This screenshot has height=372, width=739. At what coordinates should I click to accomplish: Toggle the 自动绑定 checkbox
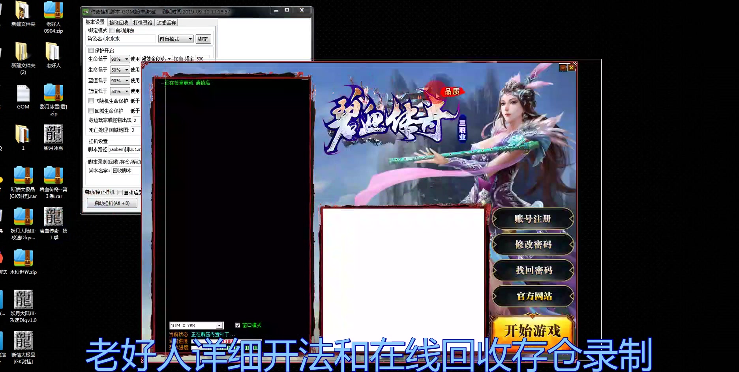(112, 30)
